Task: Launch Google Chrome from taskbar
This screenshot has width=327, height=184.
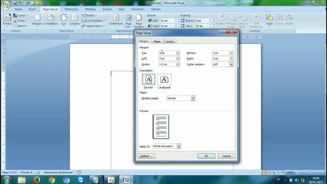Action: (52, 180)
